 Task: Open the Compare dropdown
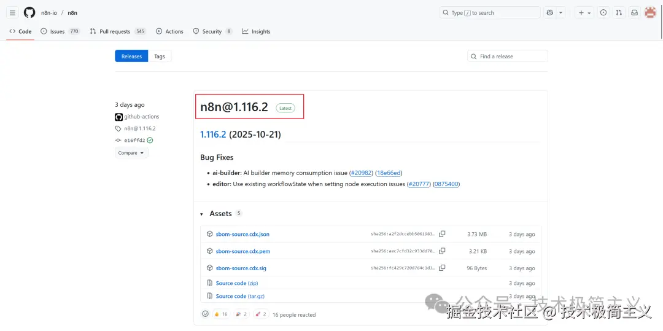pos(131,153)
